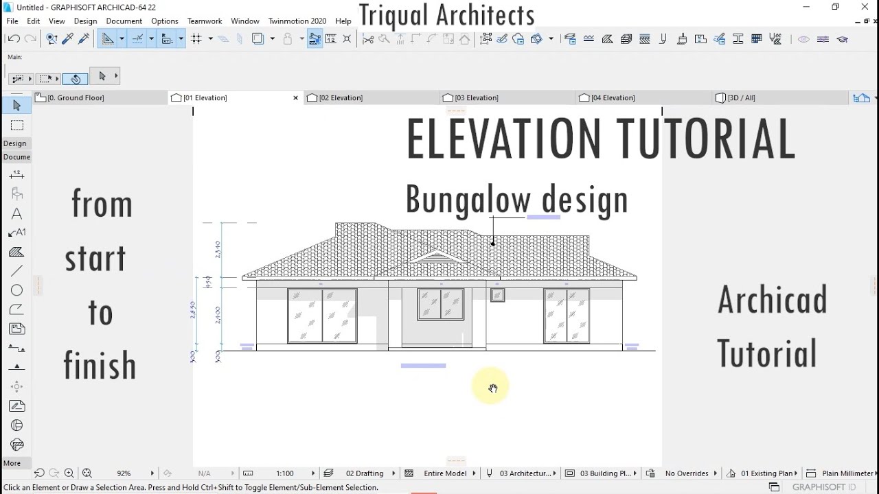Click the Pen Sets icon
Image resolution: width=879 pixels, height=494 pixels.
point(663,39)
